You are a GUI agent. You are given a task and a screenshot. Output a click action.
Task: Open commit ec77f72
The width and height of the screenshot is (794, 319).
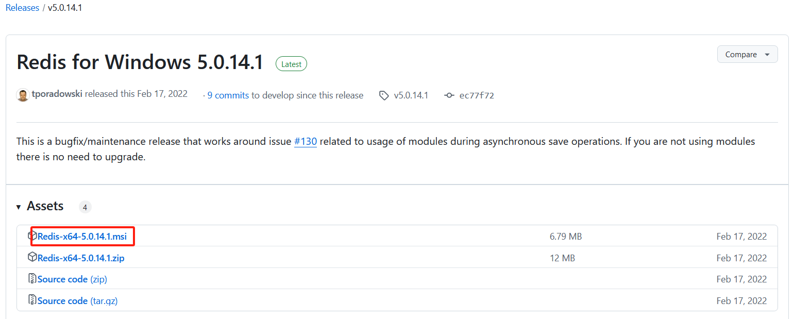[476, 95]
